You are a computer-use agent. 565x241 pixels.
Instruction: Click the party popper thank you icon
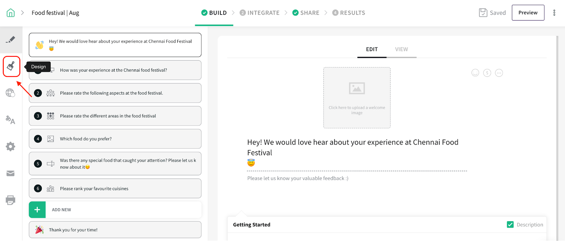pos(40,230)
